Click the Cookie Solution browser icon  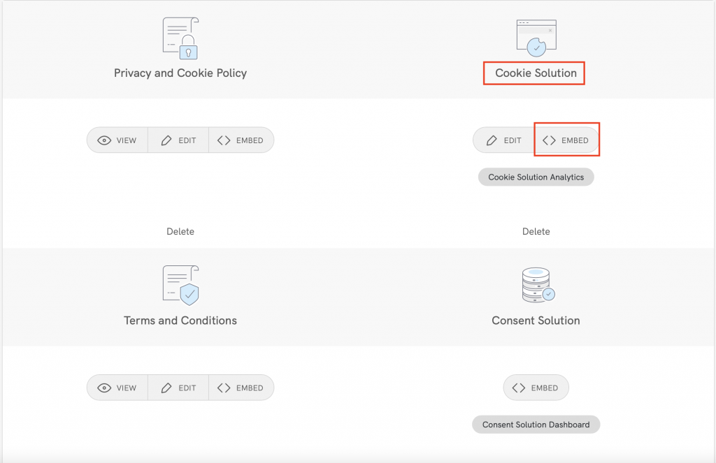point(535,35)
